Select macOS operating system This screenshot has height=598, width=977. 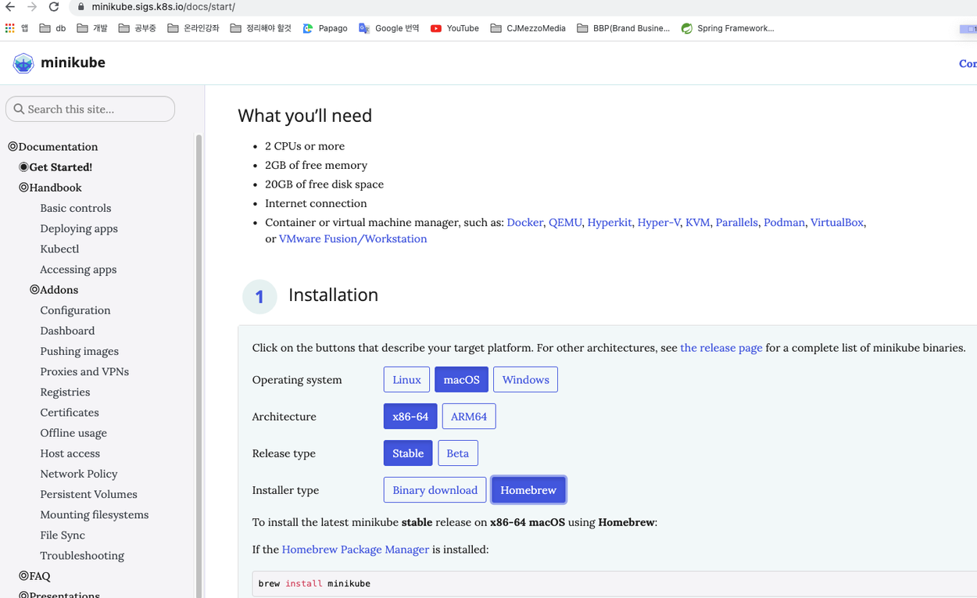click(x=461, y=380)
